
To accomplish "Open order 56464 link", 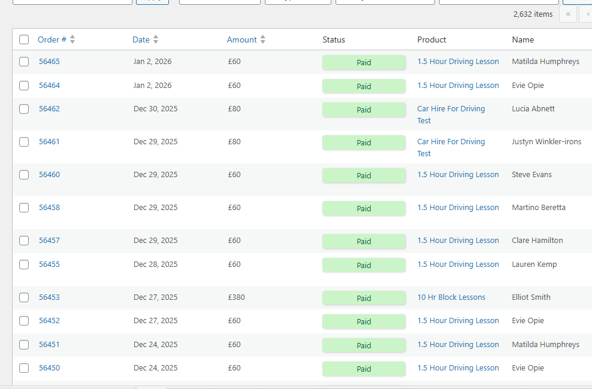I will [x=49, y=86].
